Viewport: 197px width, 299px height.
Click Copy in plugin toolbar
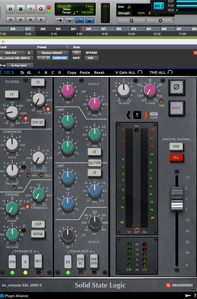coord(72,72)
